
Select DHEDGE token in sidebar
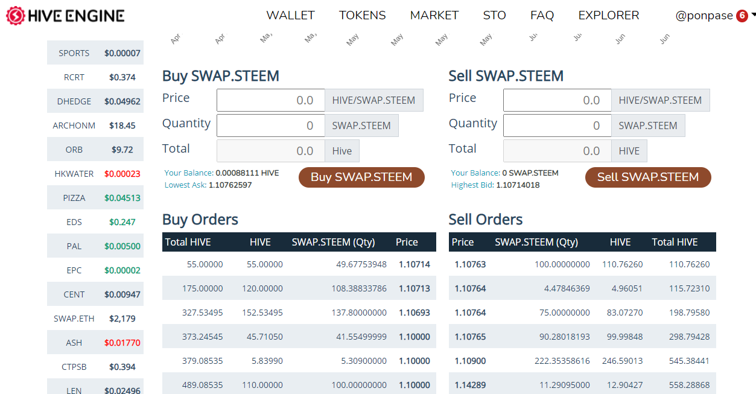95,101
